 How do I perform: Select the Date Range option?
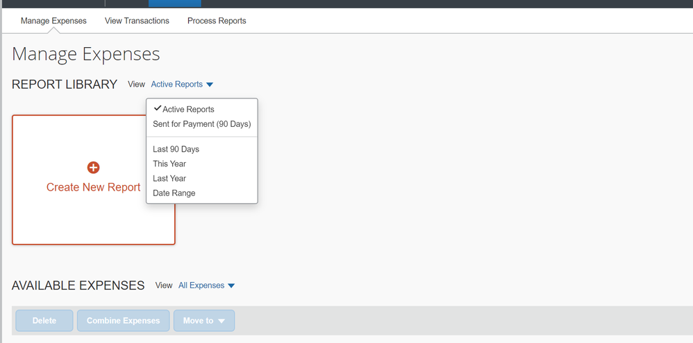click(174, 193)
